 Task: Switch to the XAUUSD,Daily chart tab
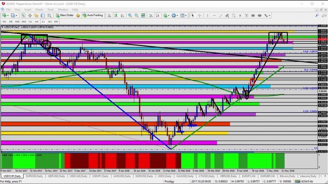coord(185,176)
